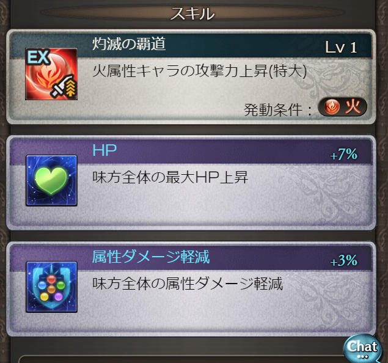The width and height of the screenshot is (388, 363).
Task: Tap the Lv 1 skill level
Action: 341,47
